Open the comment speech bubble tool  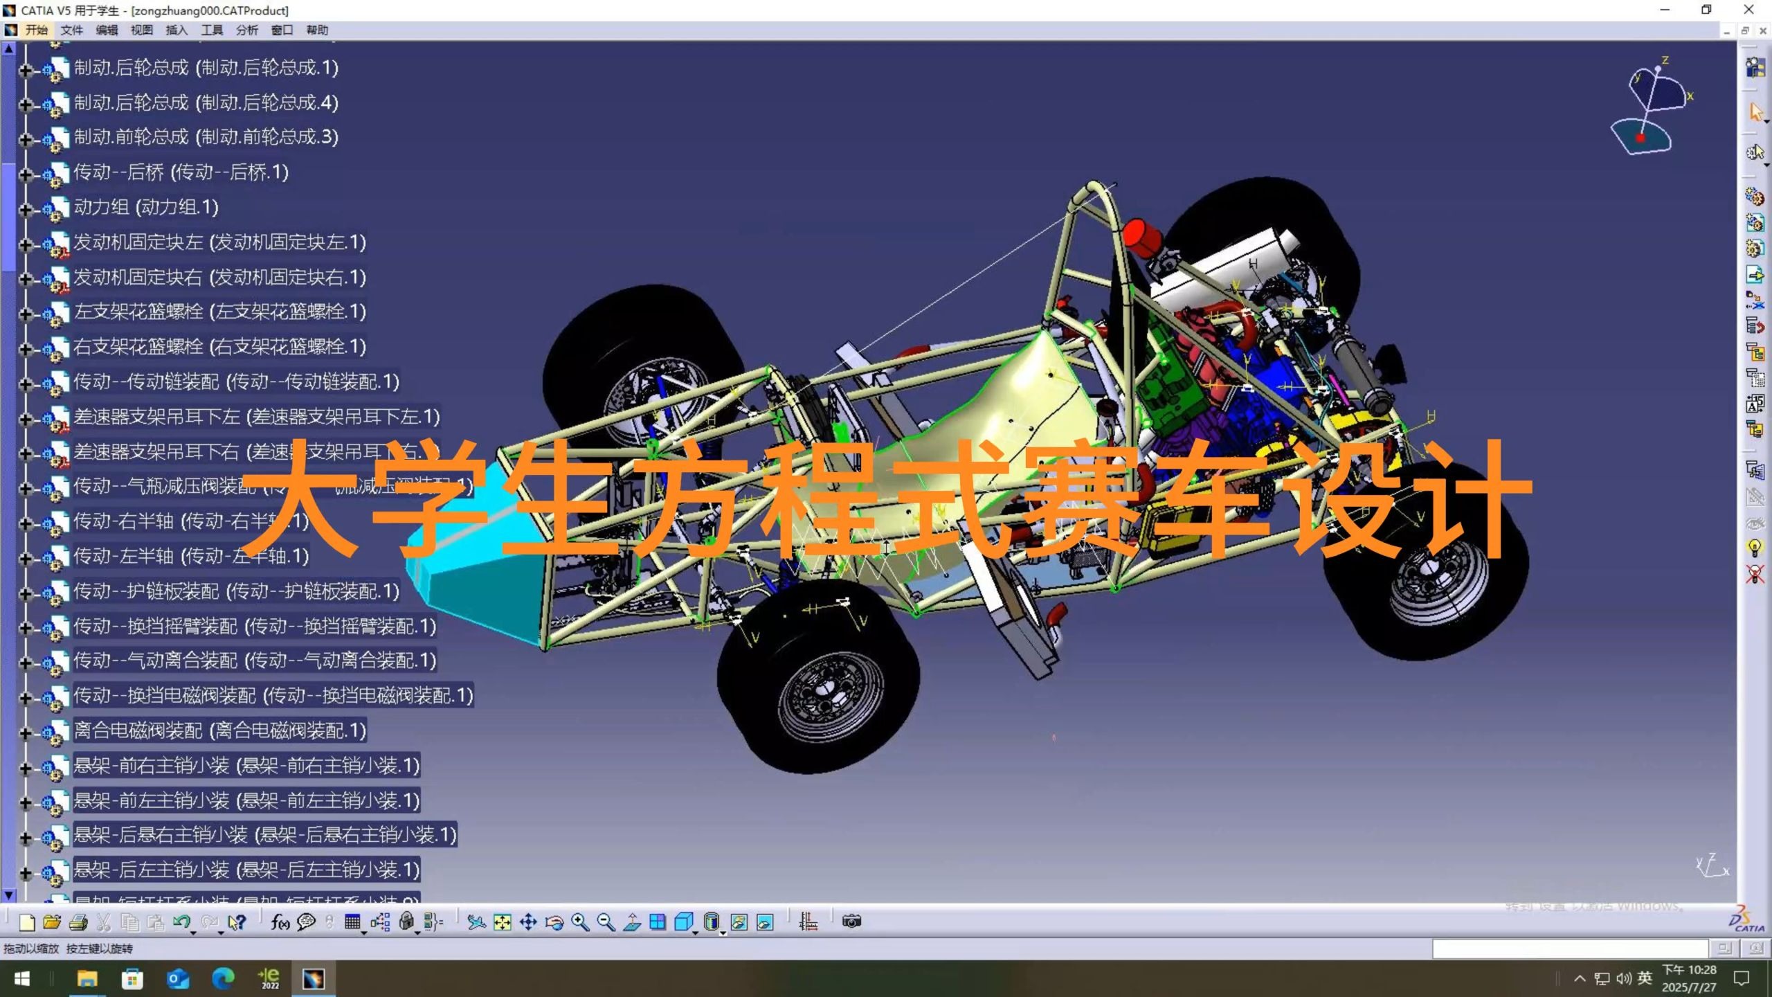(x=306, y=922)
